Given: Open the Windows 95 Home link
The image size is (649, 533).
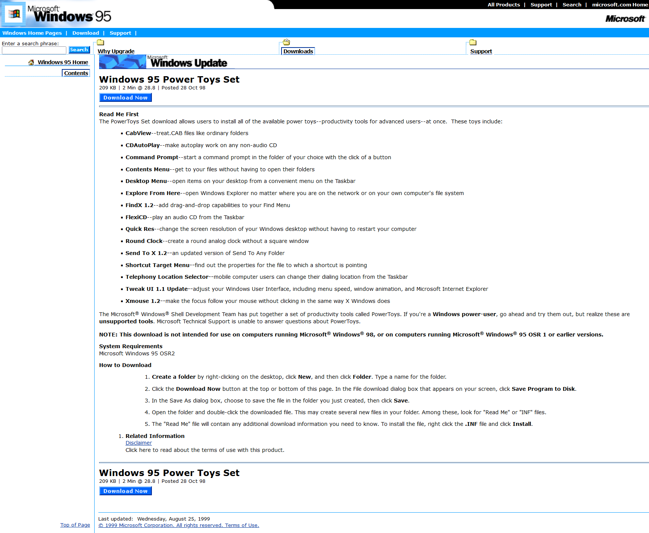Looking at the screenshot, I should tap(63, 62).
